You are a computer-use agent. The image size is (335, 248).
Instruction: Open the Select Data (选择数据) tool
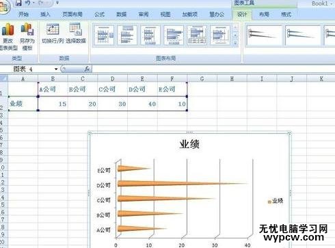click(x=76, y=33)
